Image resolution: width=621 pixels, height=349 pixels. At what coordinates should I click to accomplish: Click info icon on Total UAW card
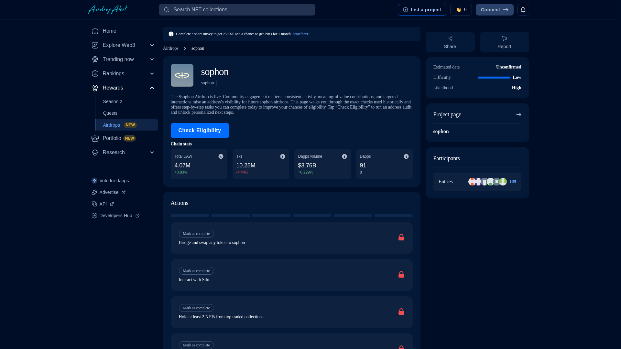(221, 156)
